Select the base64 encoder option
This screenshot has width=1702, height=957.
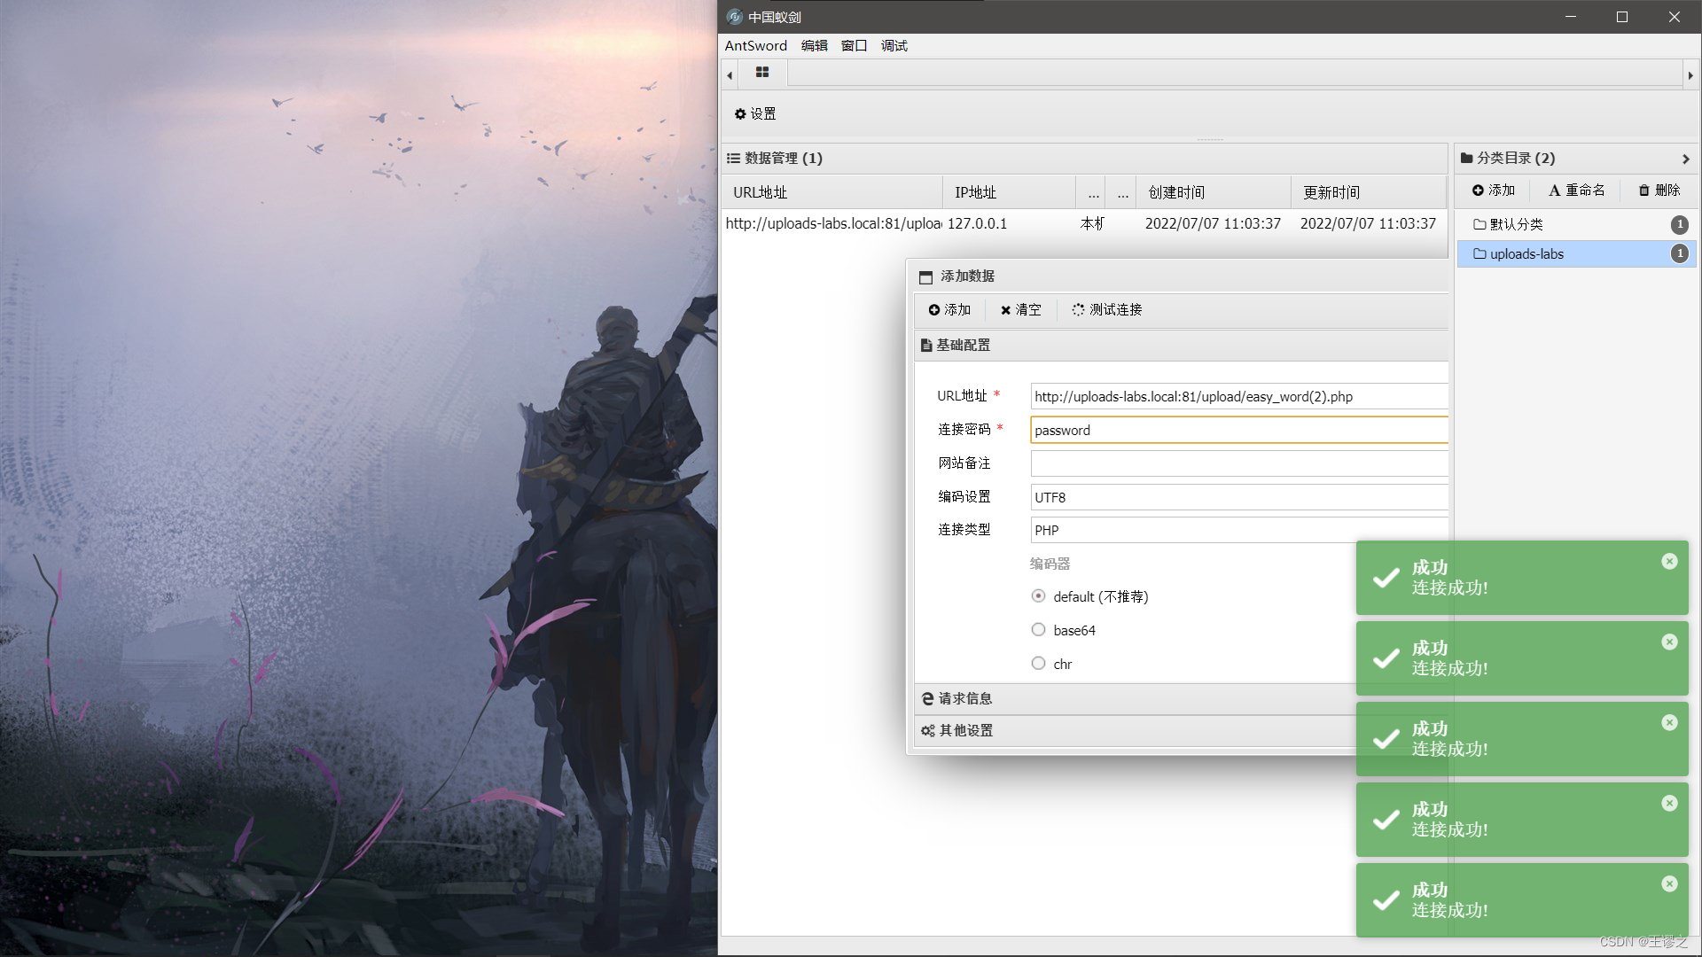pos(1038,629)
